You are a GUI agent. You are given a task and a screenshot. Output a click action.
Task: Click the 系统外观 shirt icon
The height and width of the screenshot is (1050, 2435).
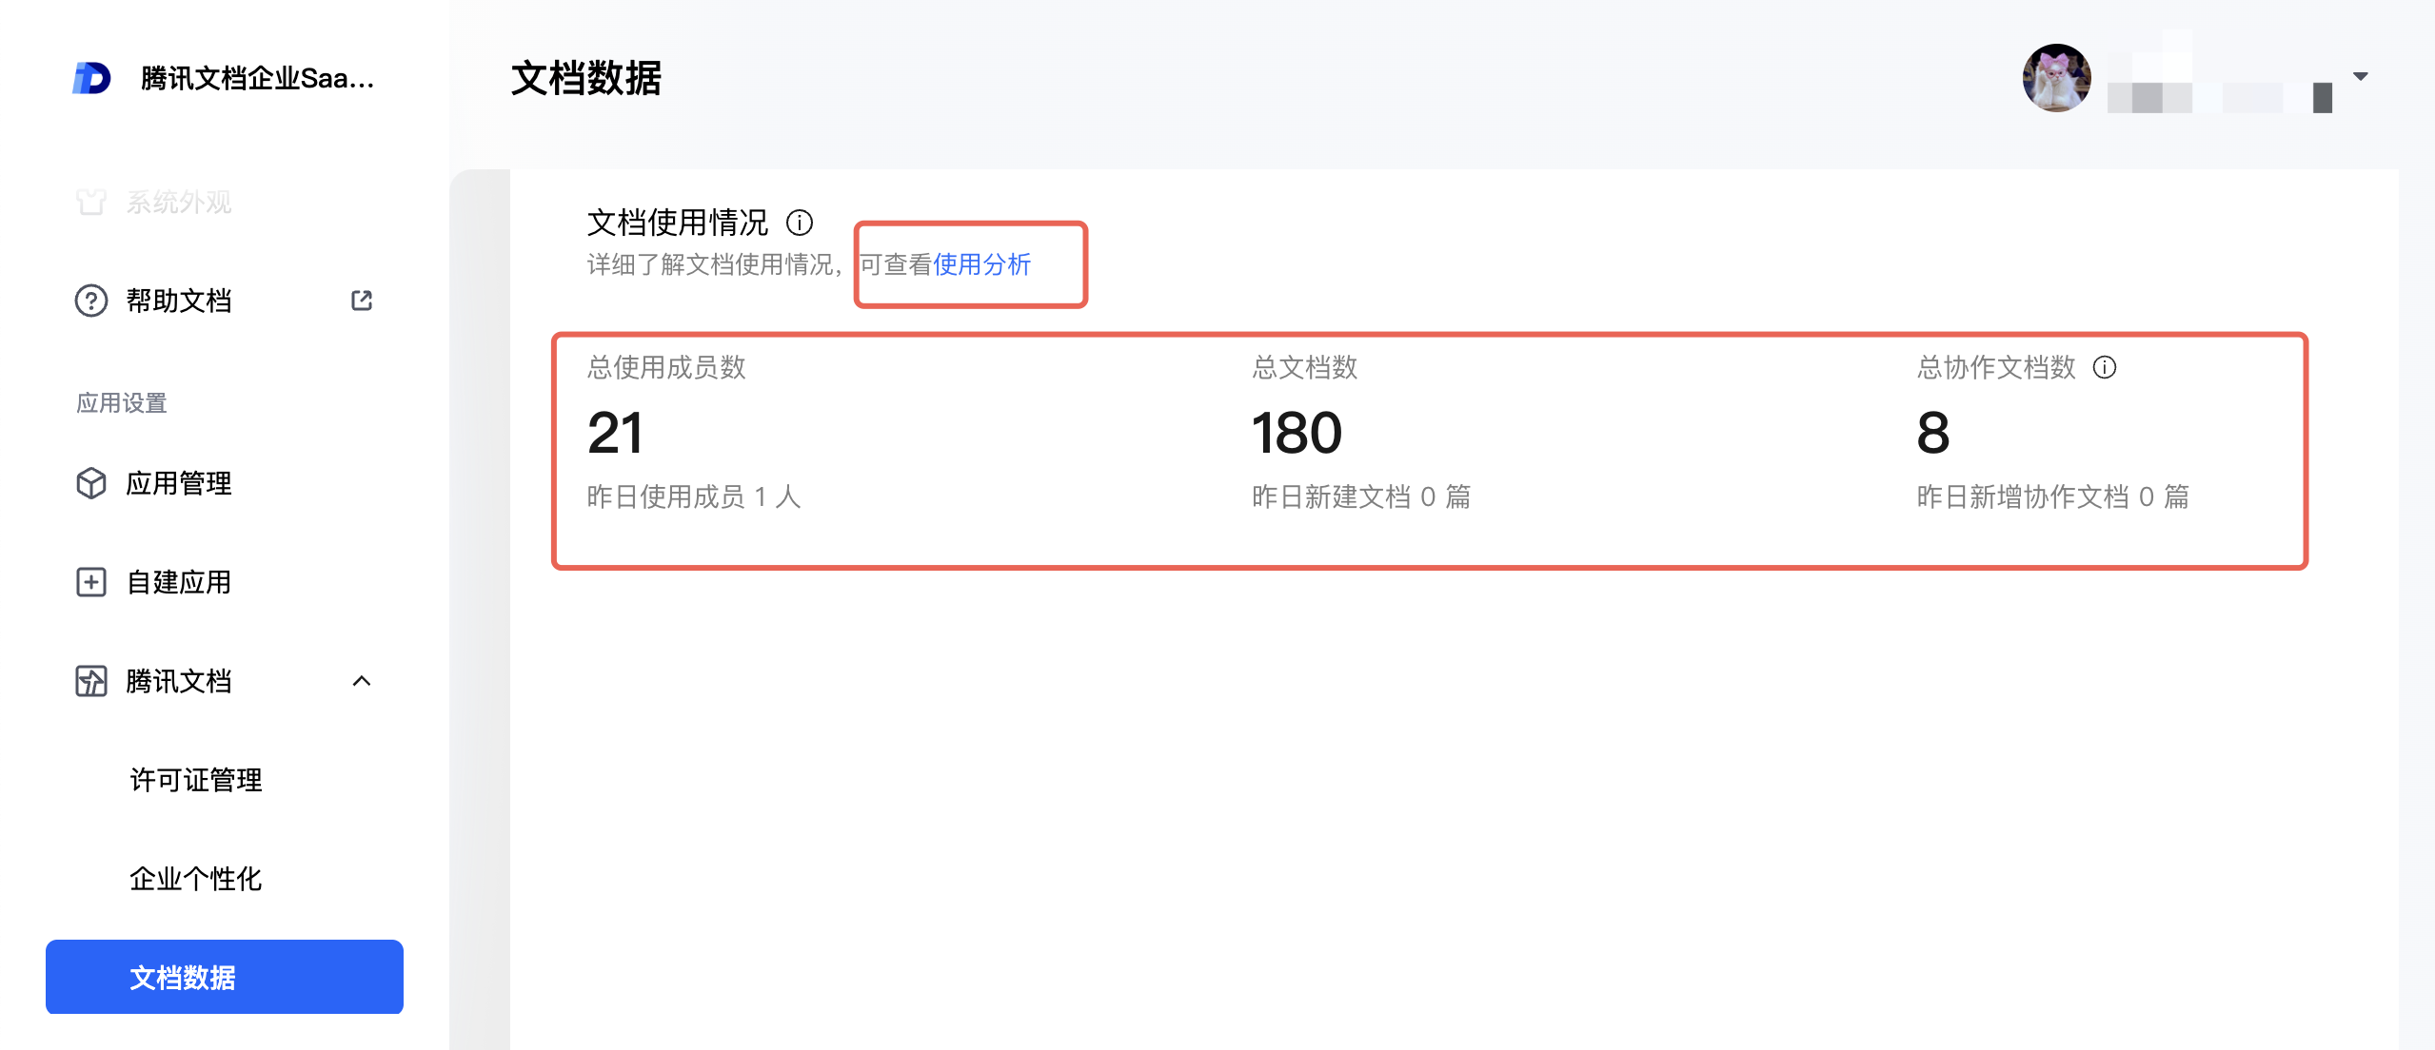tap(91, 202)
